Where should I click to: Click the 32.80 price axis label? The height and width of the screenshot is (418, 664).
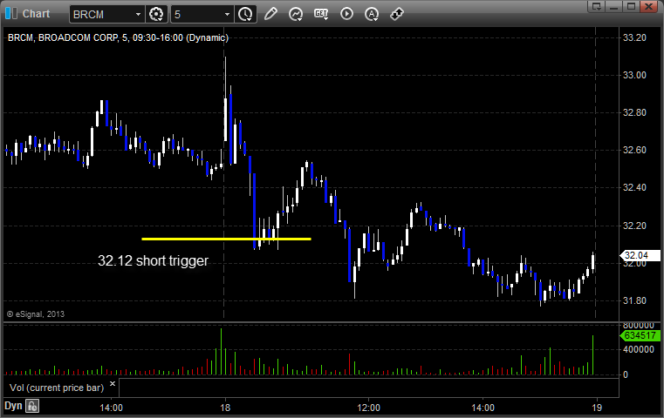tap(635, 112)
